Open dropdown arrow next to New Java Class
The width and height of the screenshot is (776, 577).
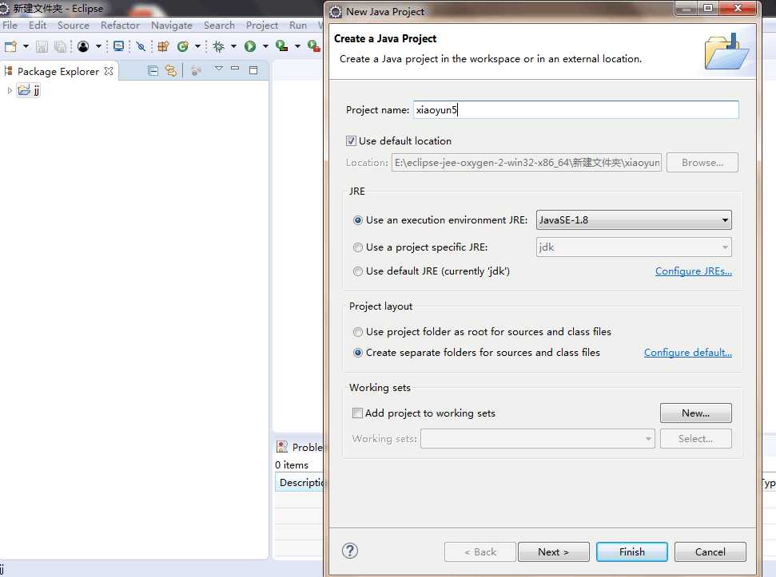click(197, 46)
